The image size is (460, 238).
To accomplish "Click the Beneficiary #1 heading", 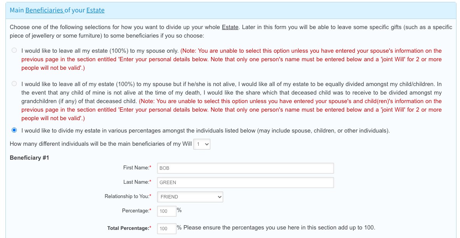I will point(29,158).
